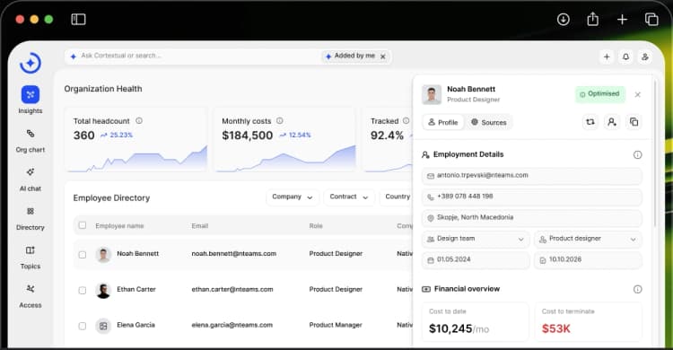Click noah.bennett@nteams.com email cell
This screenshot has height=350, width=673.
233,254
